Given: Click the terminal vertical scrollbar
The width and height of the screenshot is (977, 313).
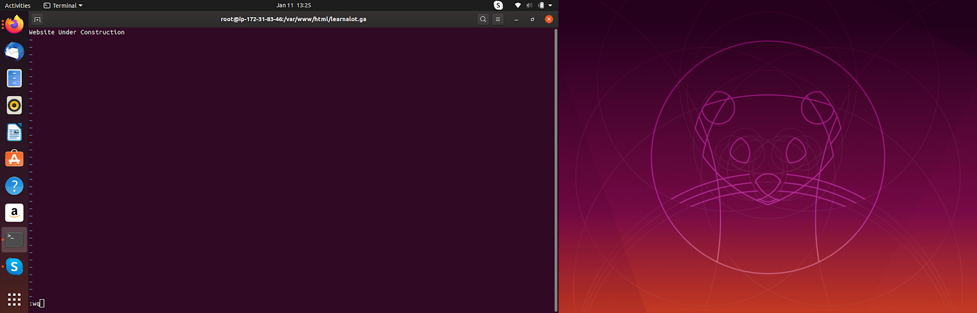Looking at the screenshot, I should [x=556, y=170].
